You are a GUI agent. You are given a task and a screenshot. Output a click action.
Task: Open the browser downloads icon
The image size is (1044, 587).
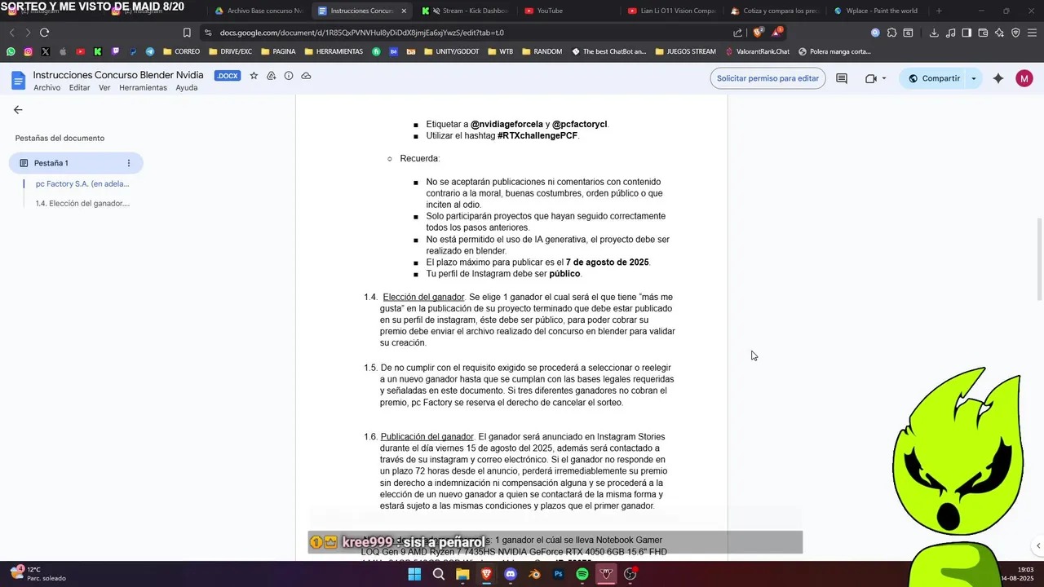(934, 33)
